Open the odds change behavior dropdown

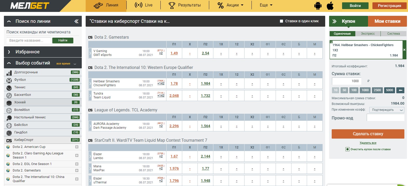click(x=386, y=110)
